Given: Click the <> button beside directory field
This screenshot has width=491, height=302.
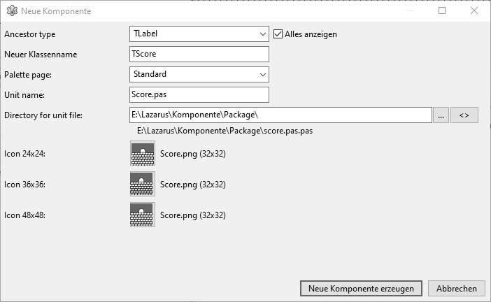Looking at the screenshot, I should pos(464,115).
